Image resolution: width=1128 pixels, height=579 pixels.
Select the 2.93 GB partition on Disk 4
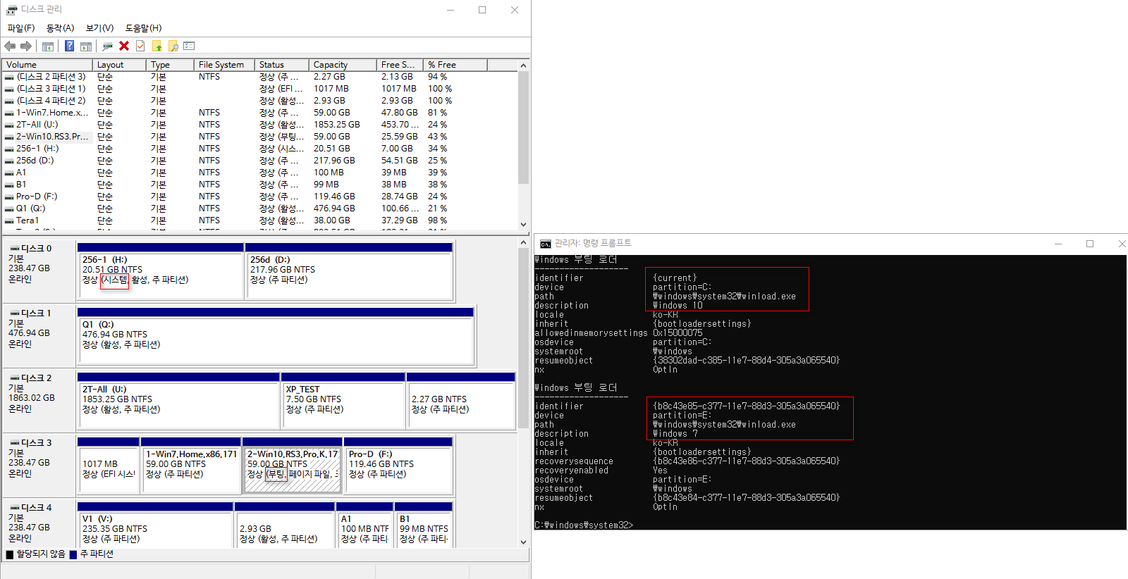click(285, 525)
